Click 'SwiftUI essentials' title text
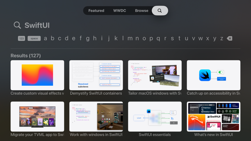251x141 pixels. click(155, 135)
